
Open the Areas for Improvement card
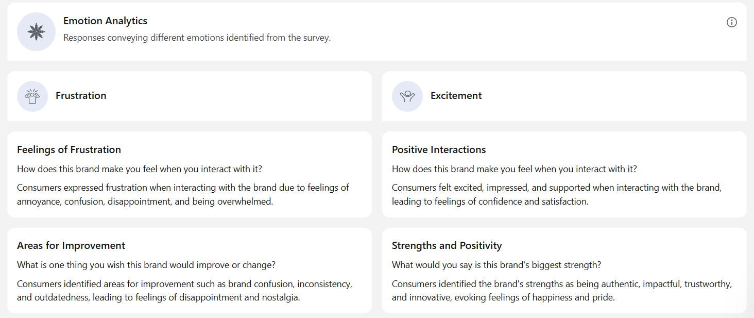click(x=190, y=271)
